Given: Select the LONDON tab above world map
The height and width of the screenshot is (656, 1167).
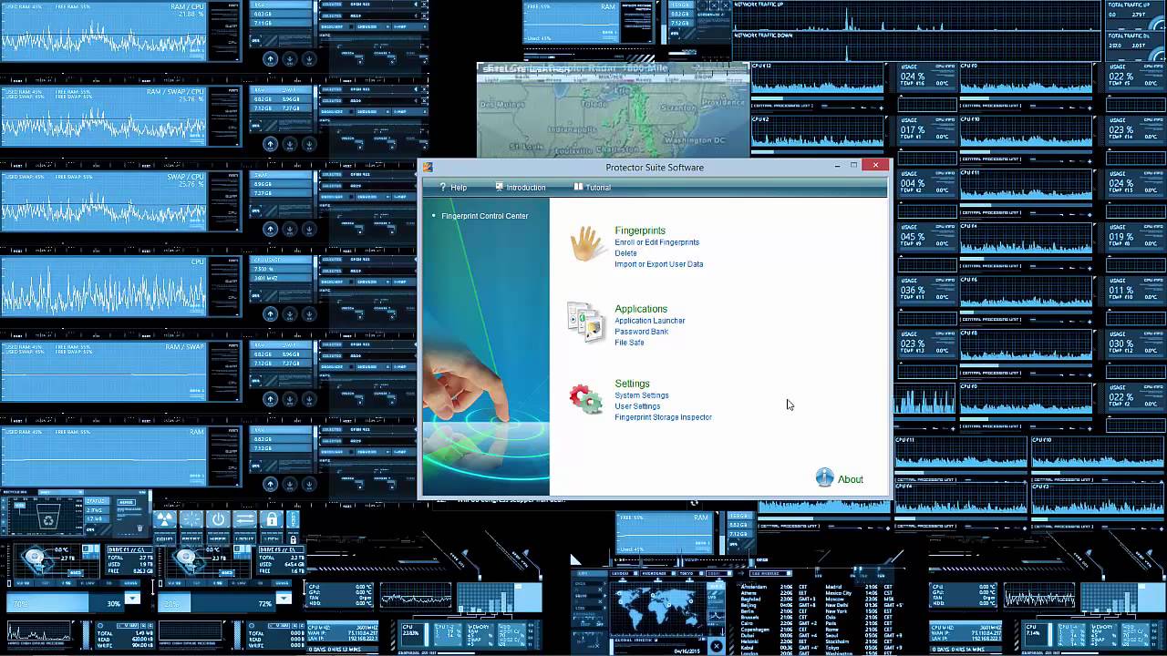Looking at the screenshot, I should point(625,573).
